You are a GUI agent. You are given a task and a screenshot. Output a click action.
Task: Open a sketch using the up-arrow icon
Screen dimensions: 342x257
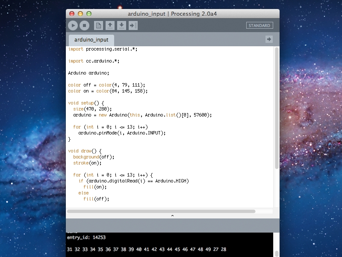point(110,26)
